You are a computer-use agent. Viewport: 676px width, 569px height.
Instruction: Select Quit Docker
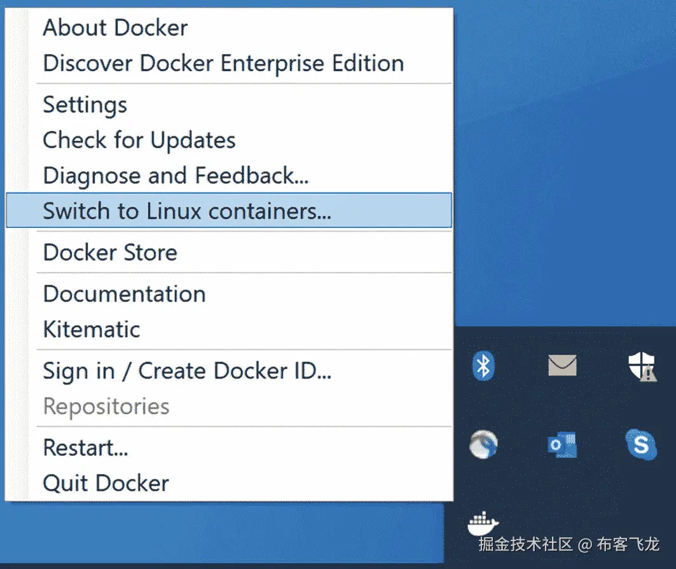[229, 483]
